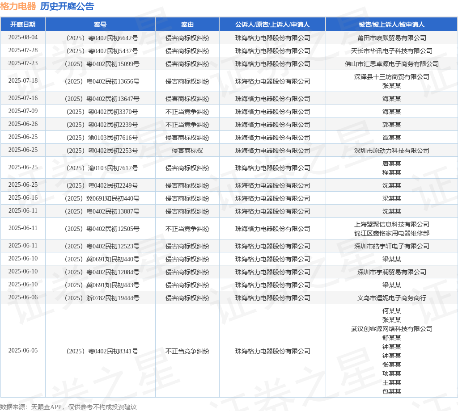The height and width of the screenshot is (411, 458).
Task: Click the date cell 2025-06-06
Action: 23,297
